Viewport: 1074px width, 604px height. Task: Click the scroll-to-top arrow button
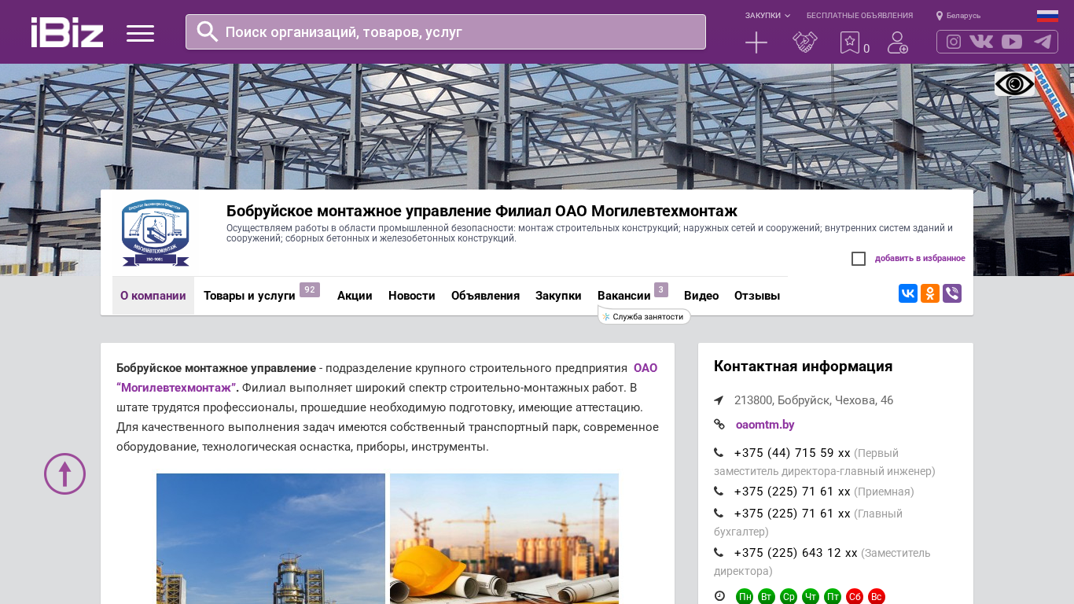64,473
